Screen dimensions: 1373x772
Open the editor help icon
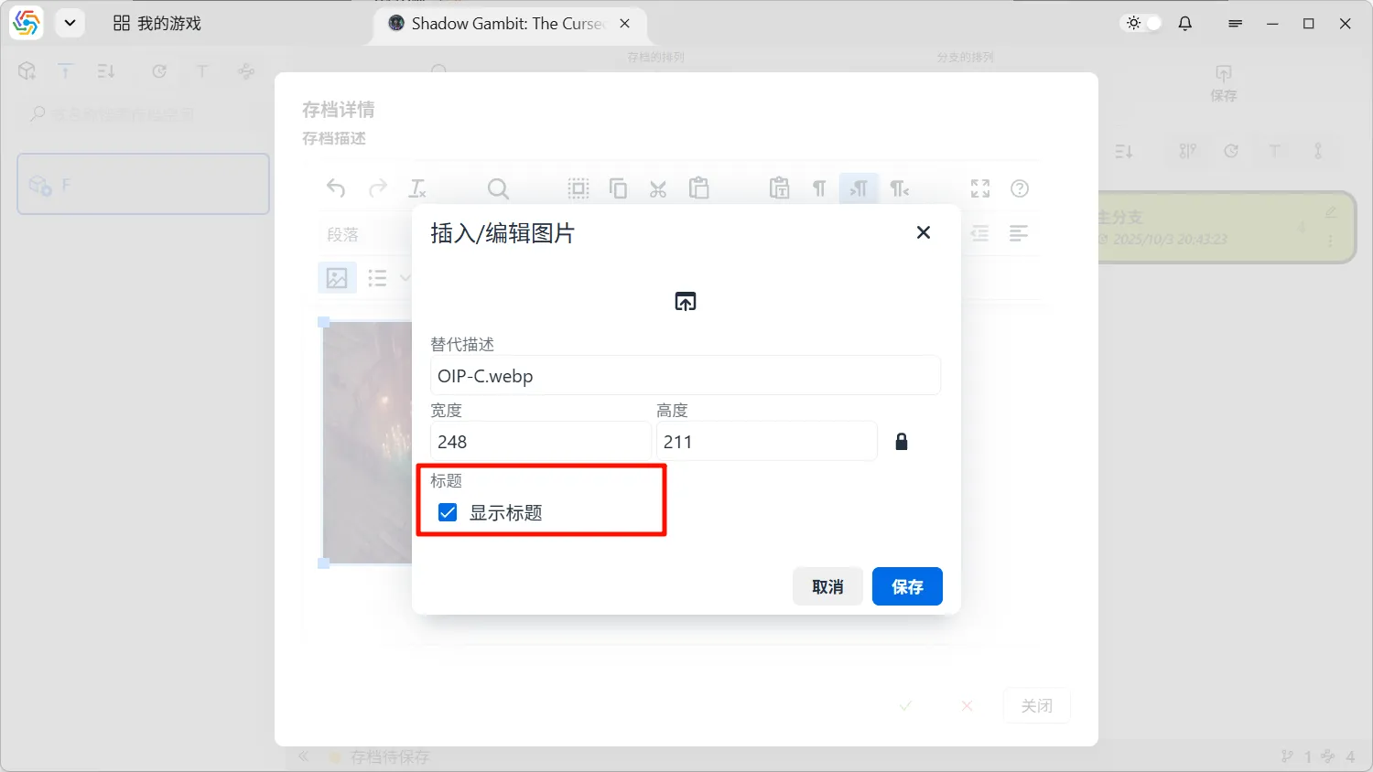click(1020, 188)
